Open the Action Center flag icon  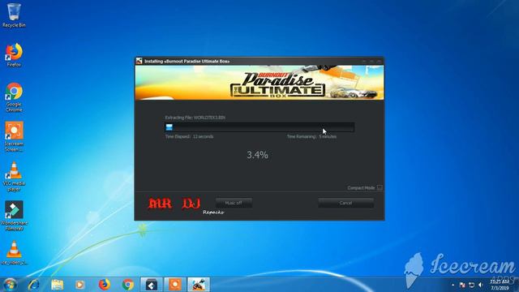point(462,285)
